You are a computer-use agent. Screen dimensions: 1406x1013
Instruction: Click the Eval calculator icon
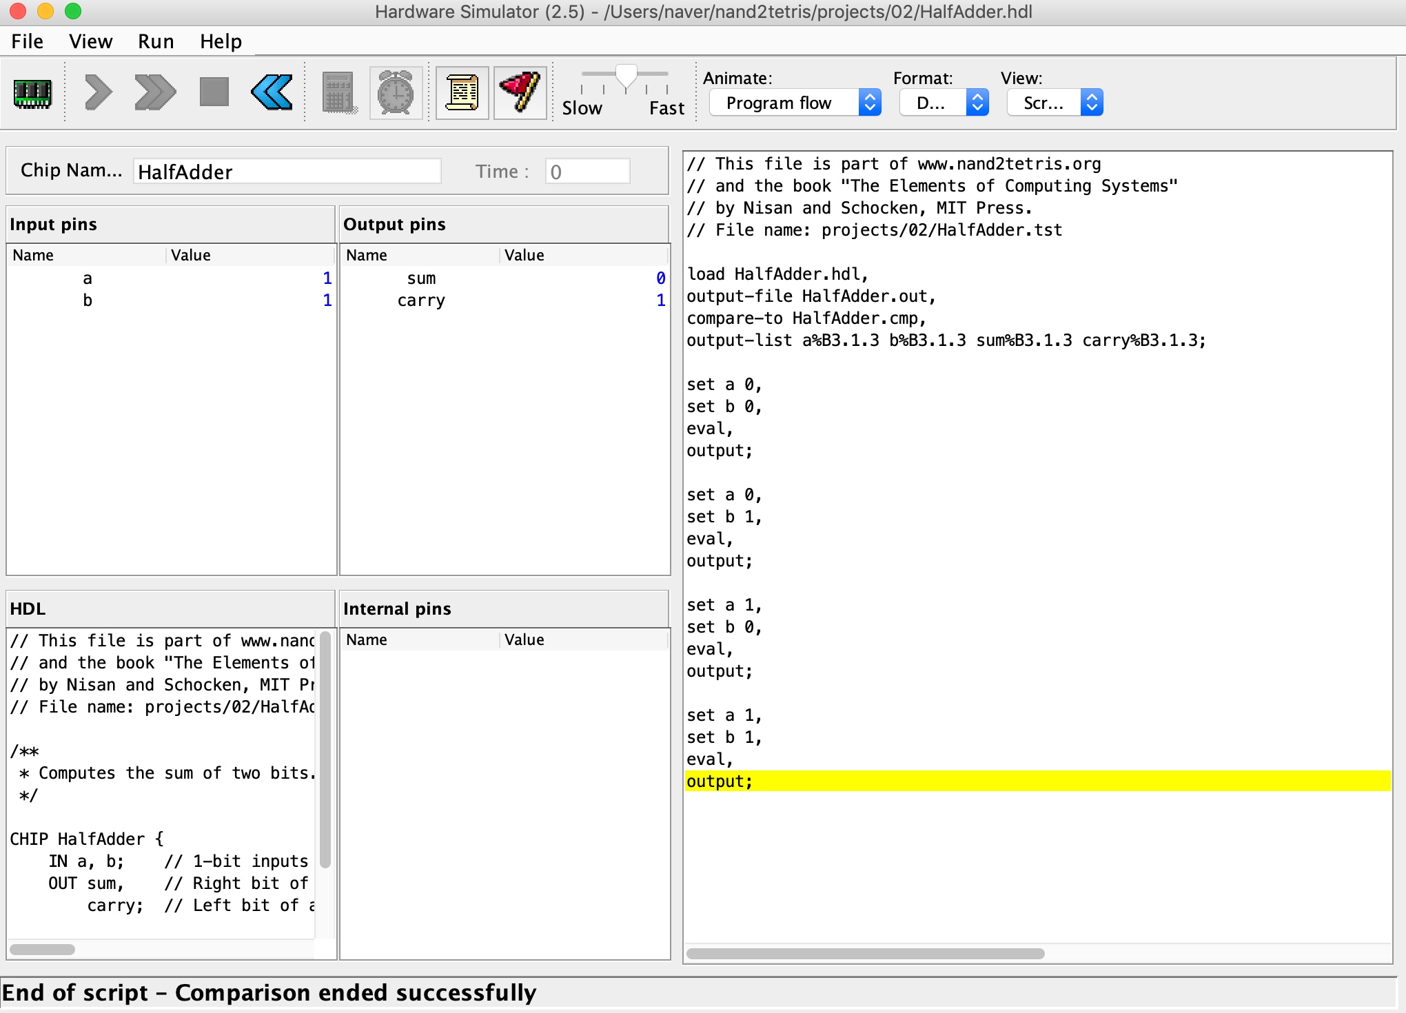pyautogui.click(x=338, y=92)
